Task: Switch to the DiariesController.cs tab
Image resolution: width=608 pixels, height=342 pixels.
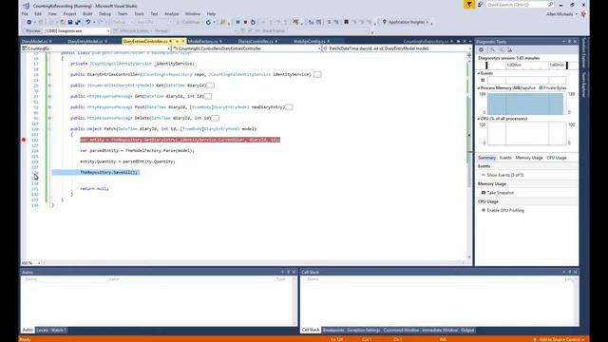Action: coord(256,41)
